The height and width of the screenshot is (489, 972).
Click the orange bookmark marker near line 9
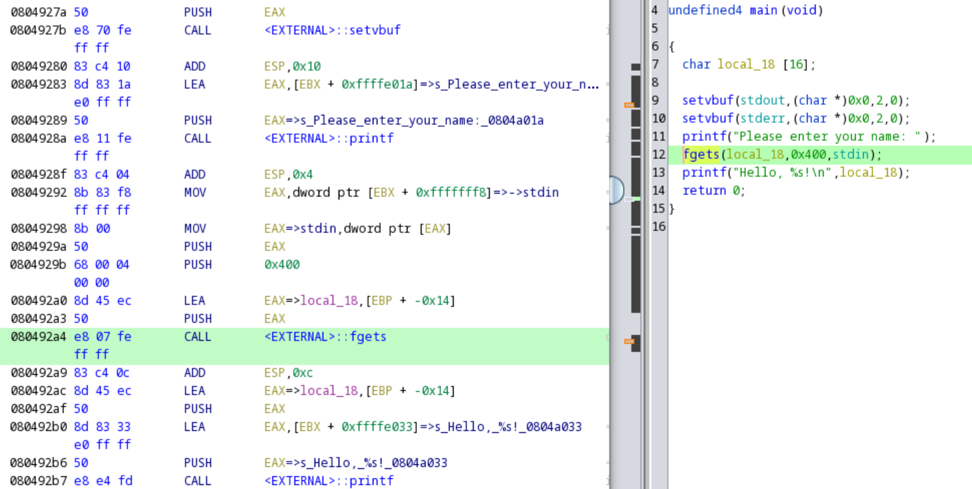point(628,103)
